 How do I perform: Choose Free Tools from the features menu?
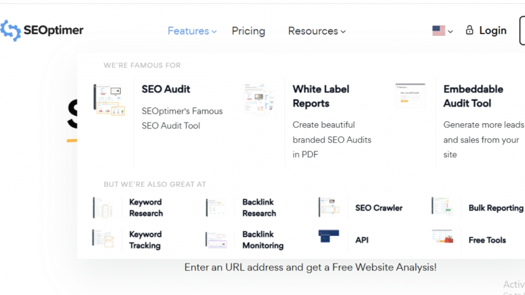pos(487,240)
